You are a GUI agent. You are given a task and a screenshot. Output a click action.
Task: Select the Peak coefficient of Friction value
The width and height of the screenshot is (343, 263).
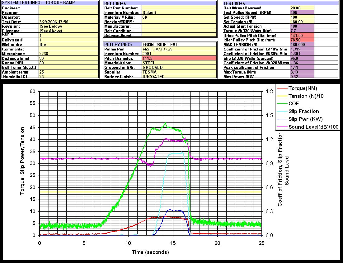click(301, 67)
